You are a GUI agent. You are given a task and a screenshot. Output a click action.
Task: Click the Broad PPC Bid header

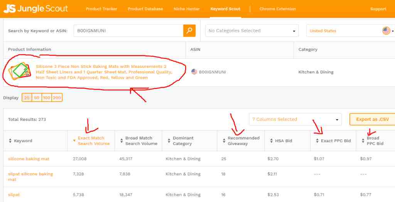click(375, 141)
